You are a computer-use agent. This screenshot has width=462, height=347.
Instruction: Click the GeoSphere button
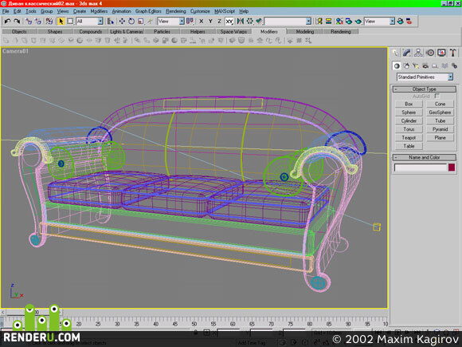(x=440, y=112)
